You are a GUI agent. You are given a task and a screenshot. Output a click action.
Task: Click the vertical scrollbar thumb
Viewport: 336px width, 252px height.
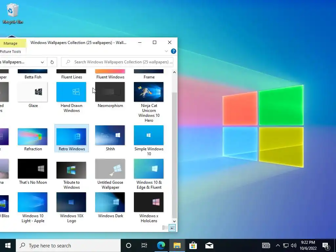tap(175, 155)
